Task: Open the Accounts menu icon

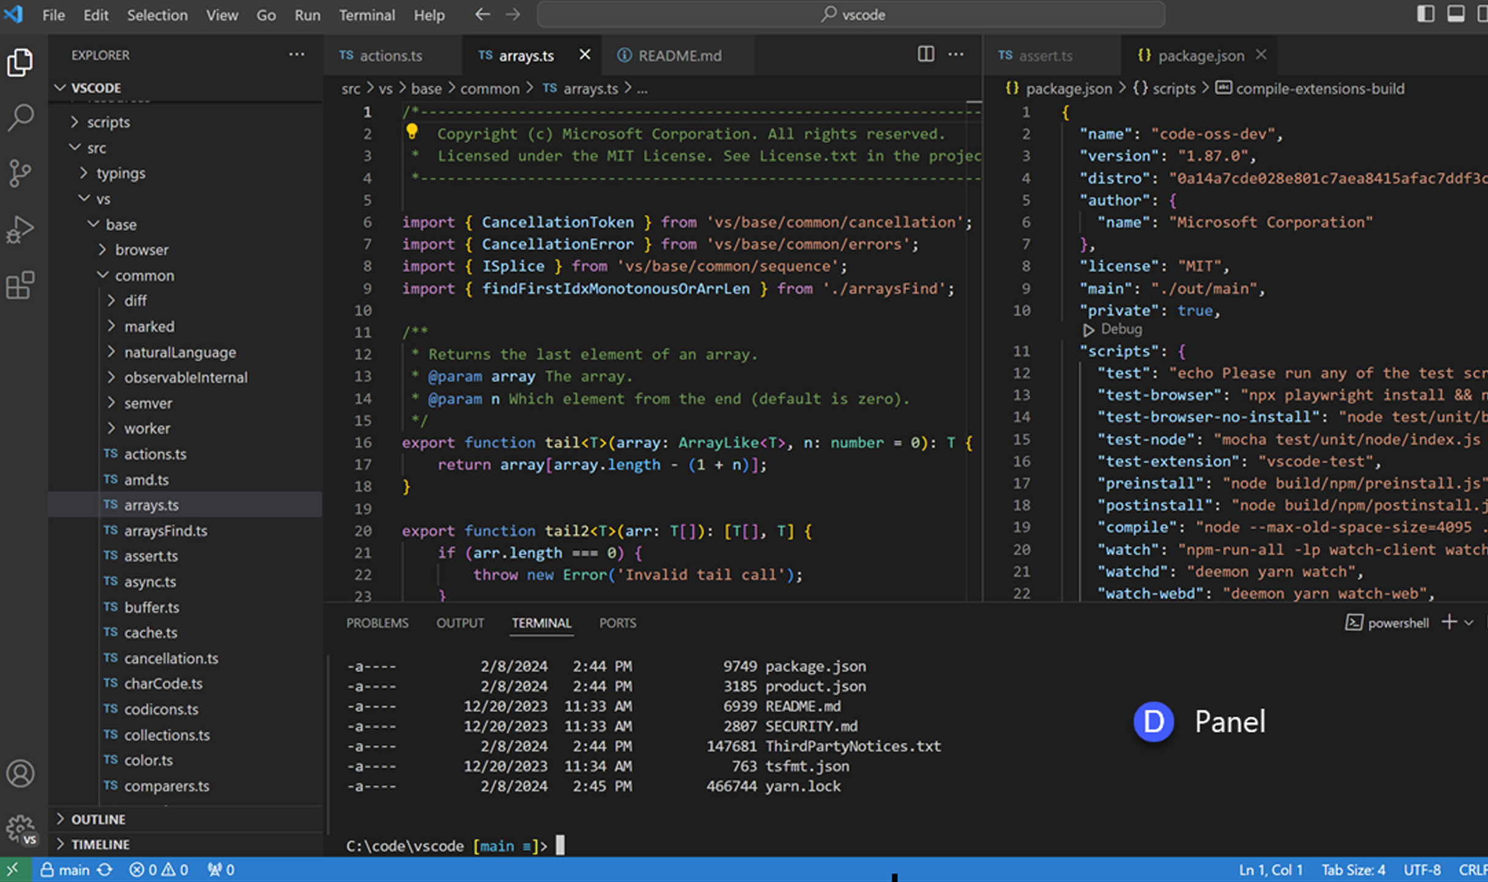Action: (20, 773)
